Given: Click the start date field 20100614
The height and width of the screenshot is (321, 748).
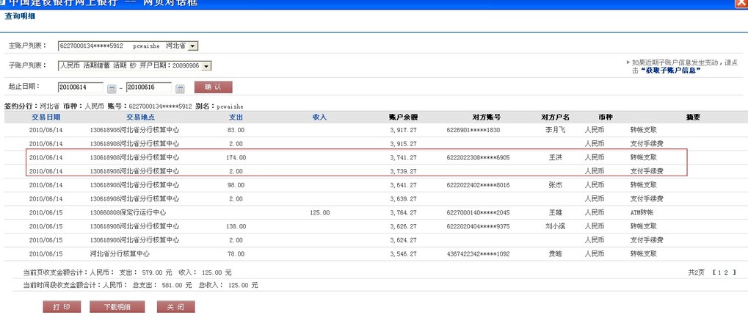Looking at the screenshot, I should point(81,87).
